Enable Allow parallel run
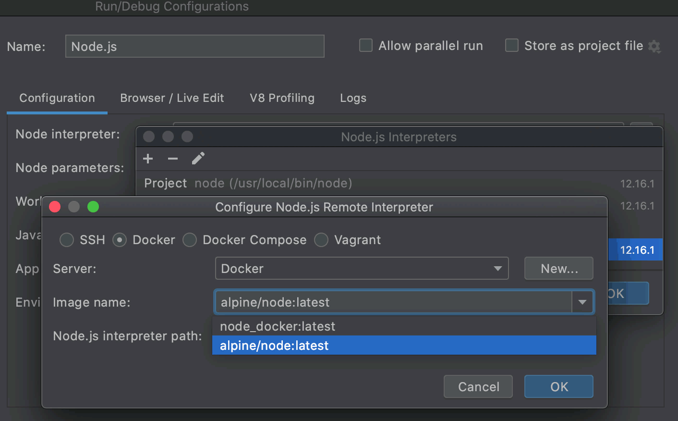This screenshot has width=678, height=421. pos(365,45)
